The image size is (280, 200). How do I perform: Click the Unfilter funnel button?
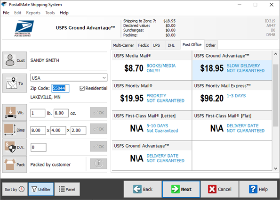pyautogui.click(x=41, y=189)
